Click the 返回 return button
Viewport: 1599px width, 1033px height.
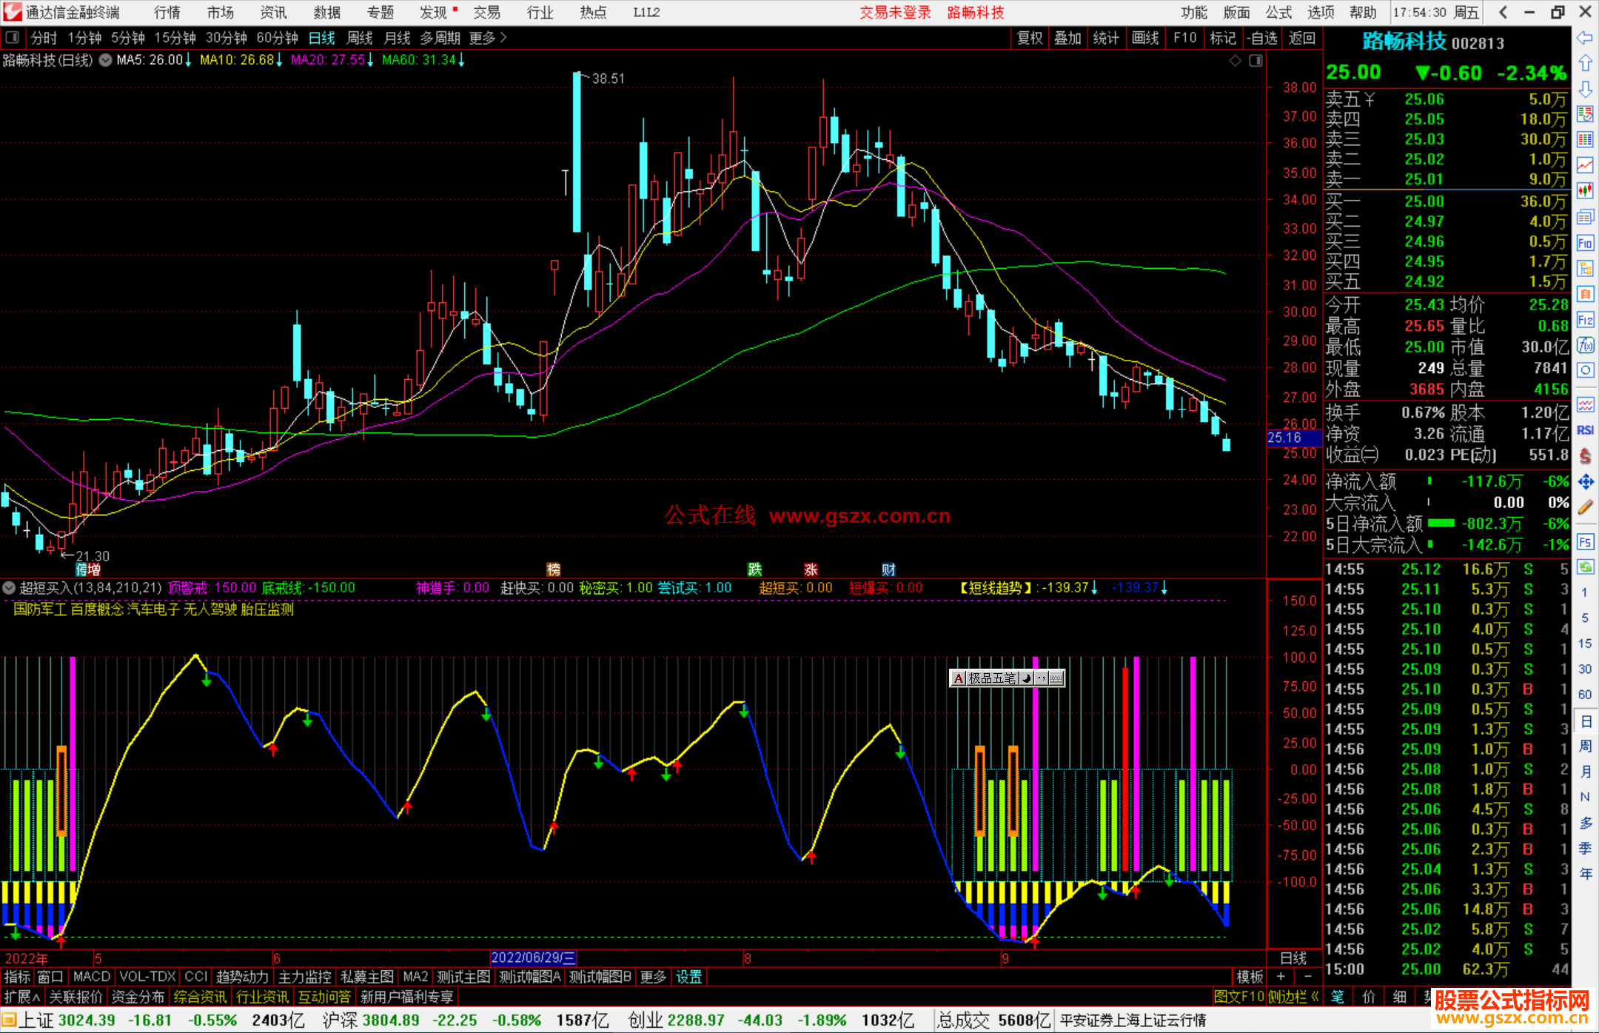pos(1302,38)
